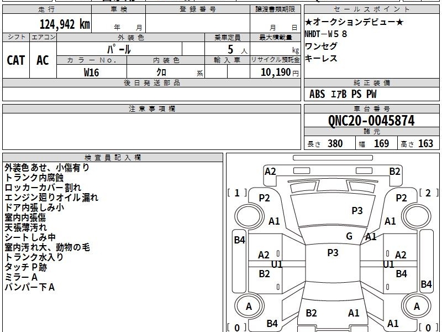
Task: Click the CAT shift value
Action: coord(16,60)
